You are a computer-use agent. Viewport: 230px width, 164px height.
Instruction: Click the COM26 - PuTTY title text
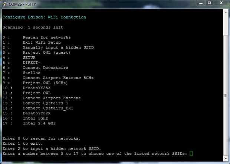(22, 4)
